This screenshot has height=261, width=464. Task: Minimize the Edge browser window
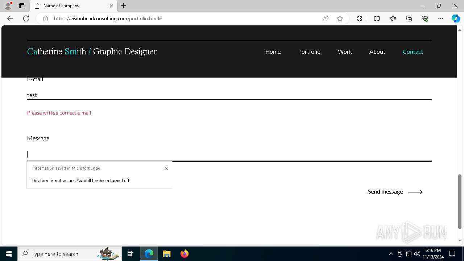tap(422, 6)
